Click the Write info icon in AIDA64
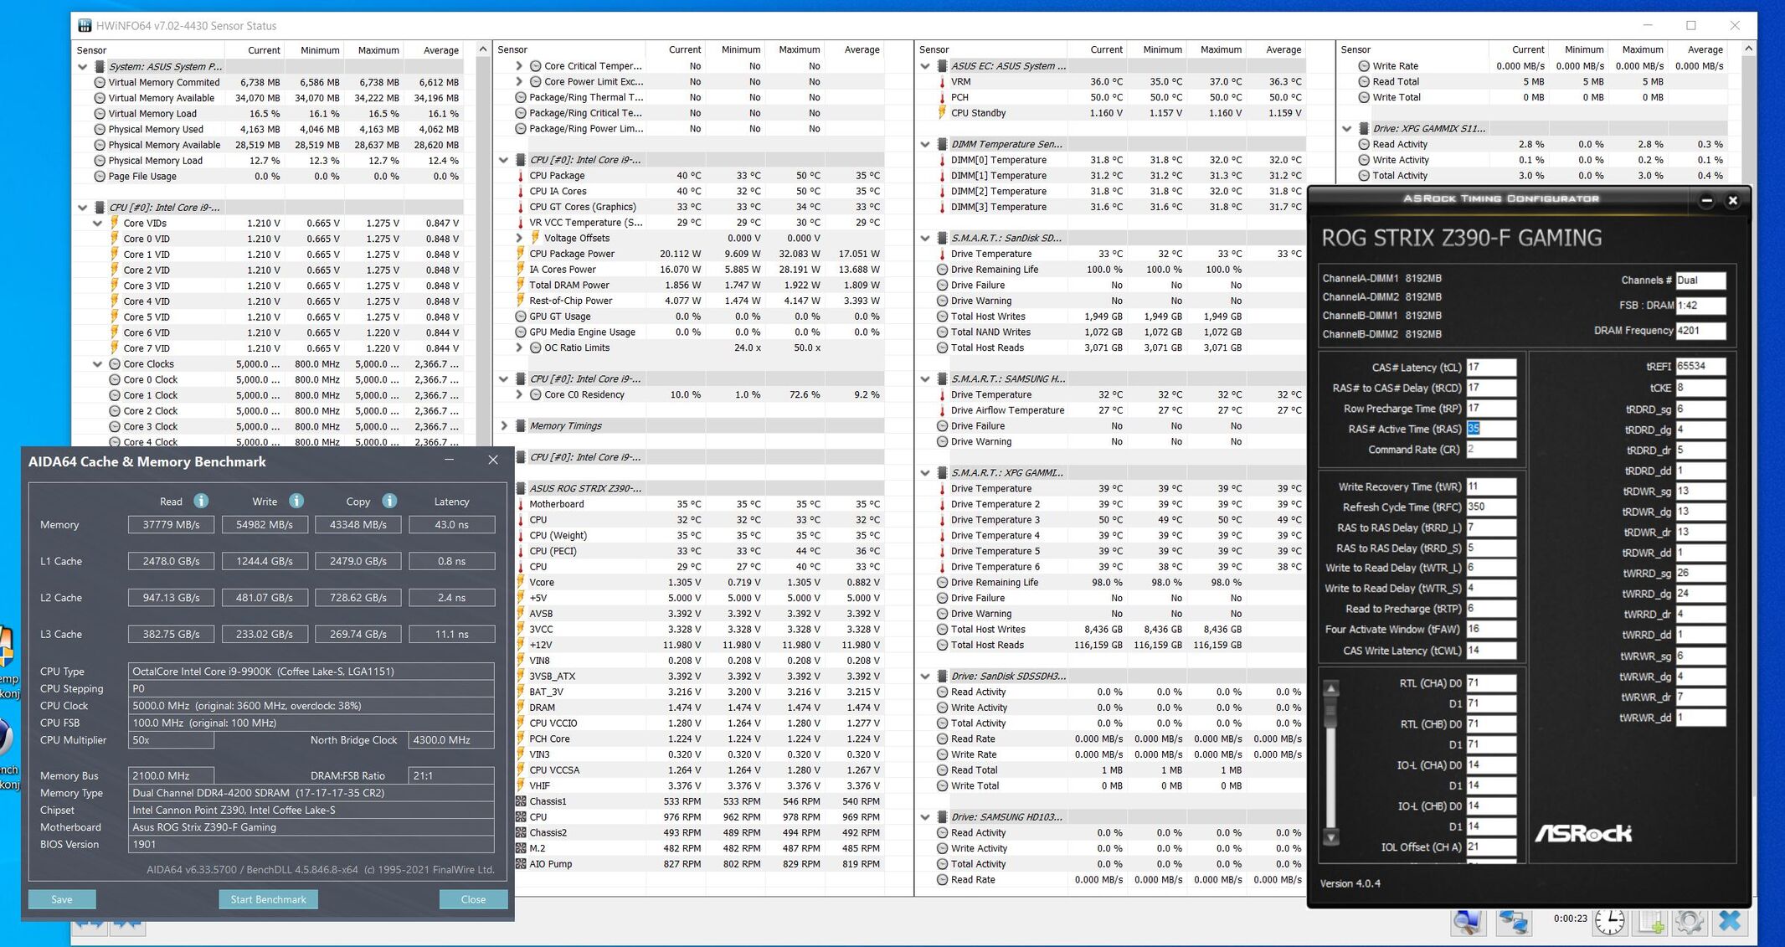The width and height of the screenshot is (1785, 947). (x=296, y=501)
